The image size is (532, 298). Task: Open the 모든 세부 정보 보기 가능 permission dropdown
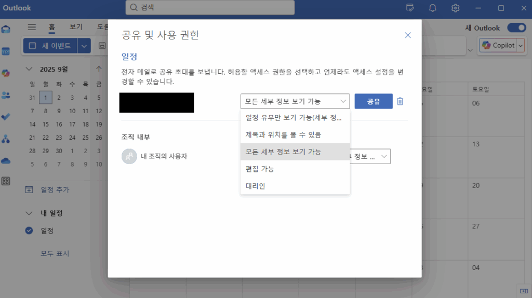pyautogui.click(x=295, y=101)
